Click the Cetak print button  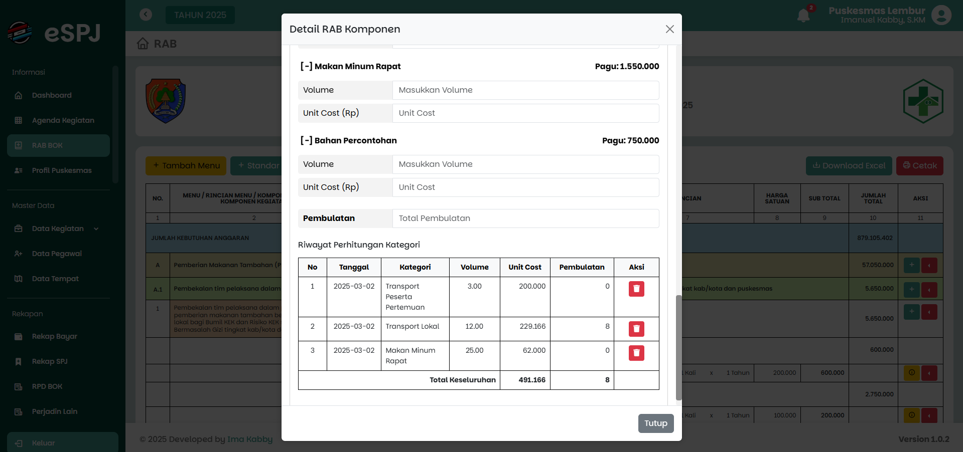[920, 166]
